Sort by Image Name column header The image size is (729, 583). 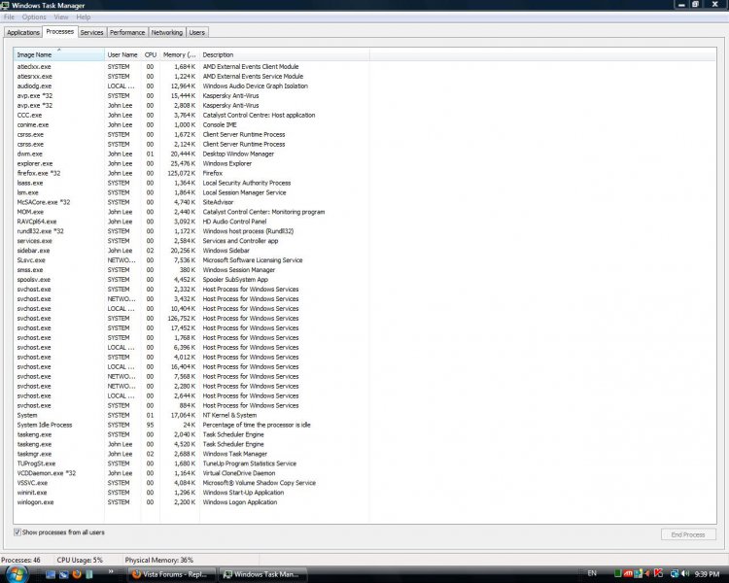point(59,54)
